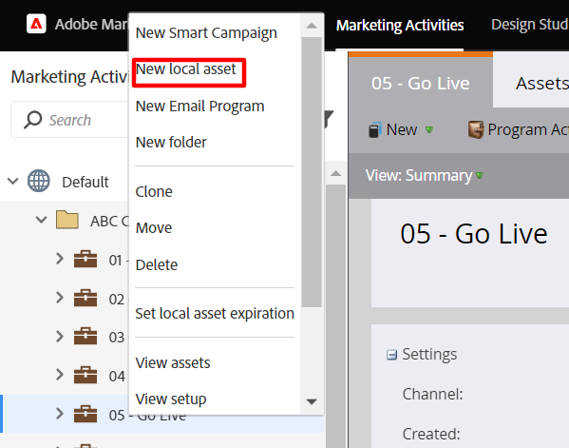Click the filter funnel icon
The width and height of the screenshot is (569, 448).
coord(329,120)
